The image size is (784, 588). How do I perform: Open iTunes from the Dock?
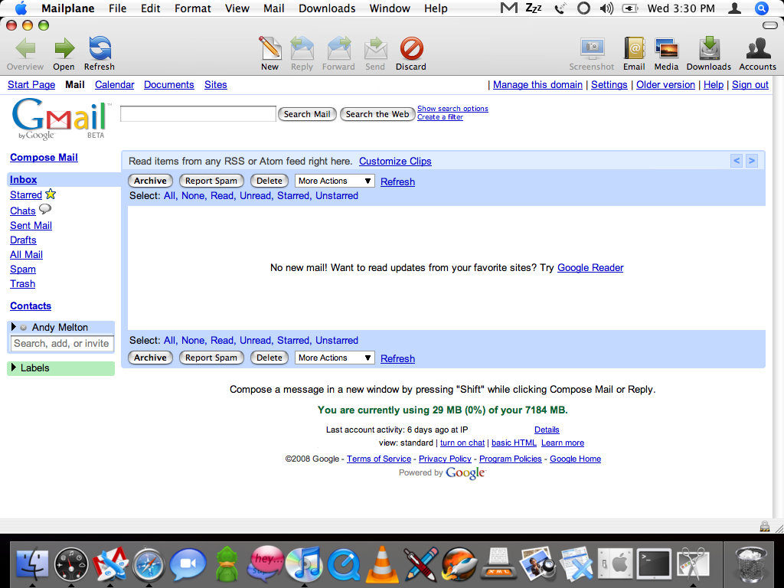303,564
